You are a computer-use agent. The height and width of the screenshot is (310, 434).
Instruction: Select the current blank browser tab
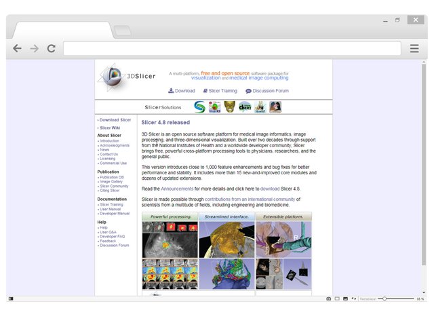click(63, 30)
